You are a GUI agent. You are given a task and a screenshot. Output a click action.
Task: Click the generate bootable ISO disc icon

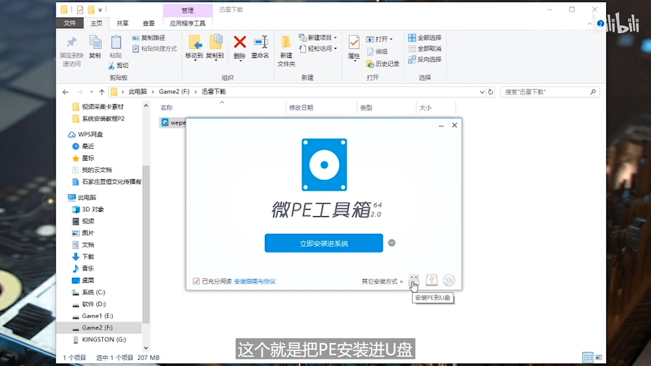click(x=449, y=280)
